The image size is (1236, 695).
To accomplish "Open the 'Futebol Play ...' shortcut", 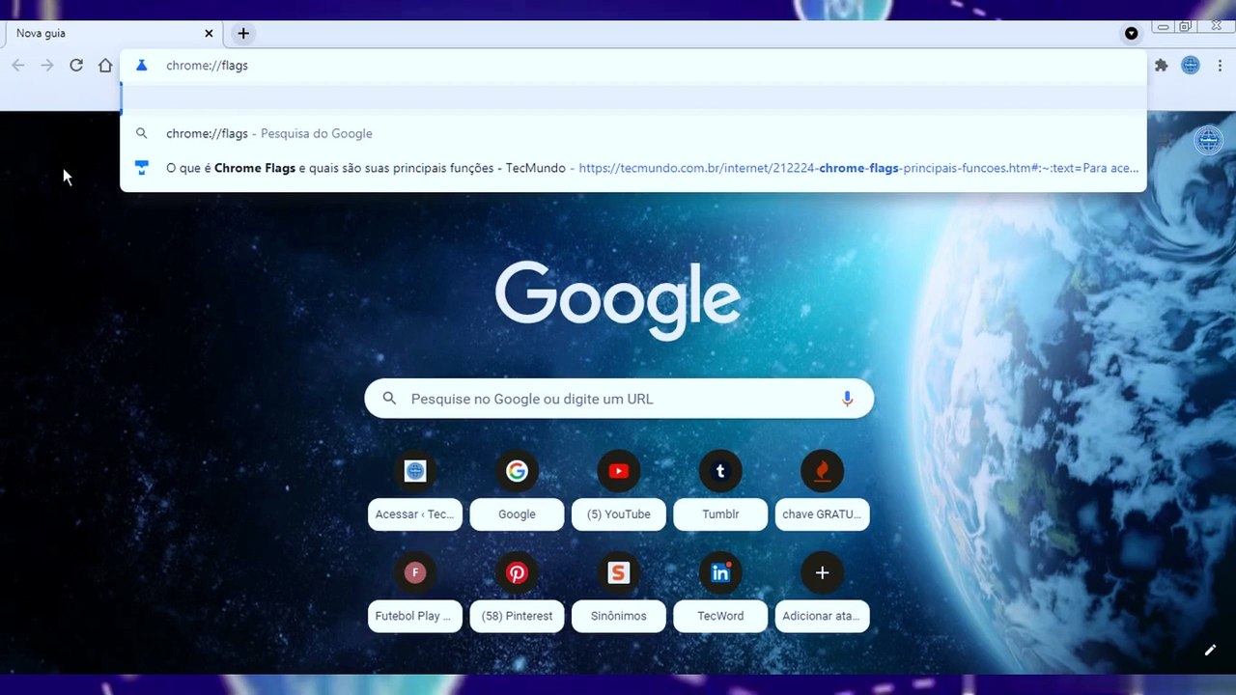I will (x=415, y=592).
